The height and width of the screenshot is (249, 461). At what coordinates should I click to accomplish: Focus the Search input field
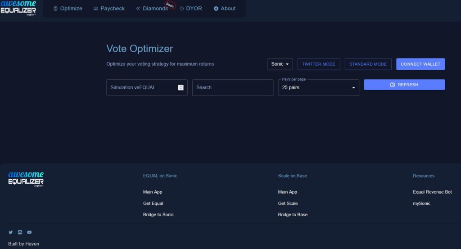(x=232, y=87)
